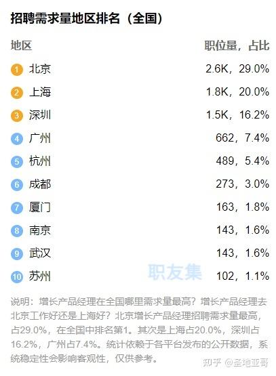The width and height of the screenshot is (276, 376).
Task: Click the orange rank 1 badge
Action: tap(17, 70)
